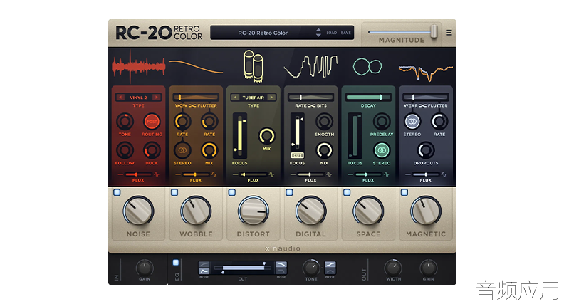This screenshot has width=564, height=304.
Task: Click the RATE to BITS balance slider
Action: [310, 97]
